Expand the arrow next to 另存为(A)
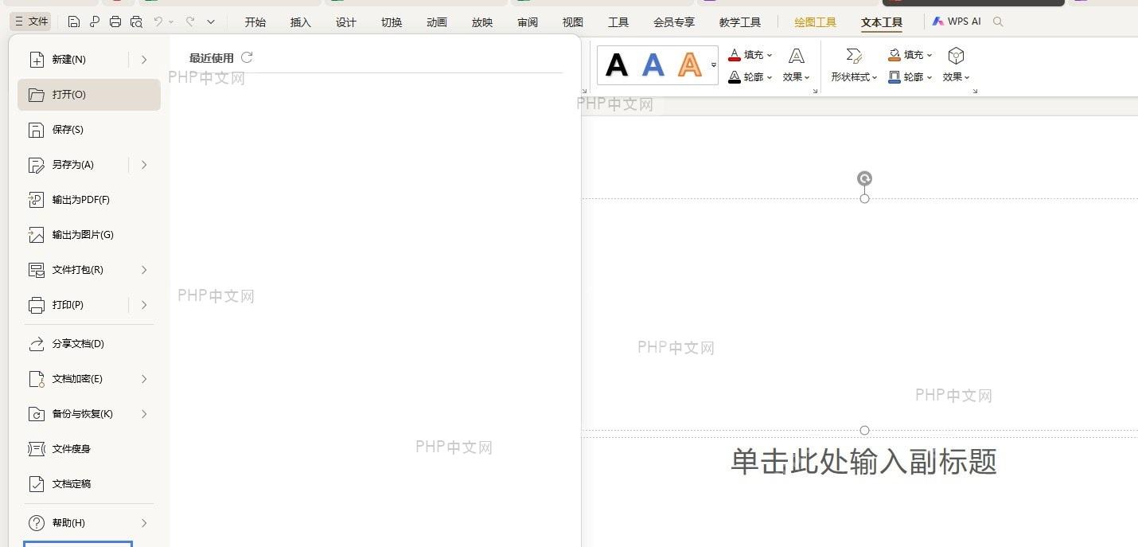Viewport: 1138px width, 547px height. [144, 165]
